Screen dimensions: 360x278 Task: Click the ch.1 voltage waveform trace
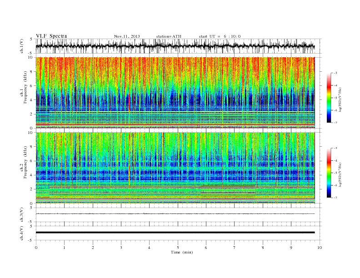175,46
